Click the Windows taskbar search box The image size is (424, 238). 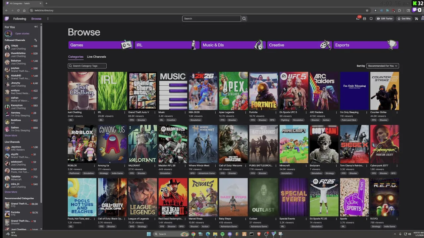[171, 234]
